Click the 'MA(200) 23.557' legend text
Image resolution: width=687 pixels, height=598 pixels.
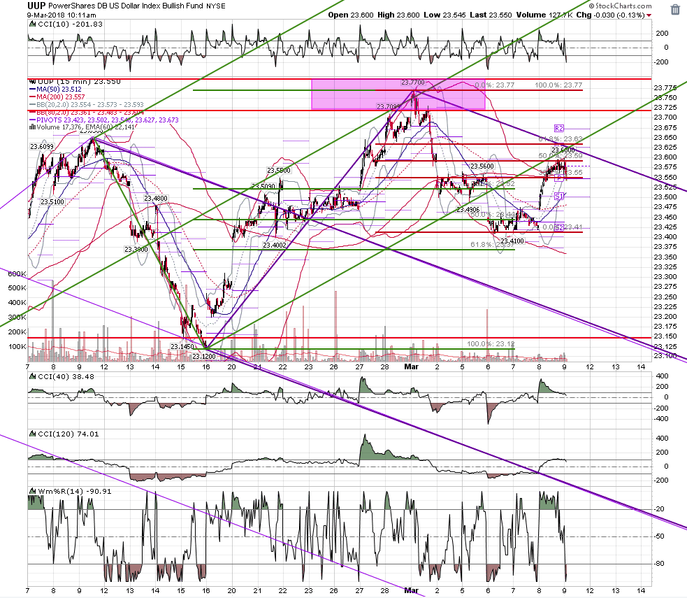[x=61, y=97]
